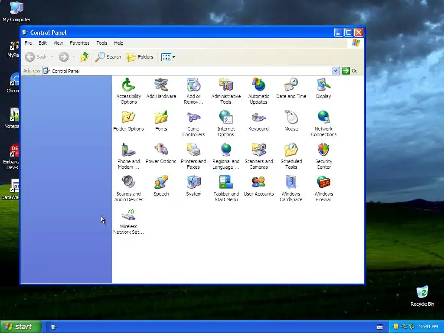This screenshot has width=444, height=333.
Task: Open Date and Time icon
Action: pyautogui.click(x=291, y=88)
